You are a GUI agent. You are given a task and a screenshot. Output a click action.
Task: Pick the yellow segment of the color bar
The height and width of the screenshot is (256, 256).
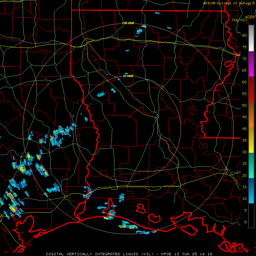(x=251, y=140)
